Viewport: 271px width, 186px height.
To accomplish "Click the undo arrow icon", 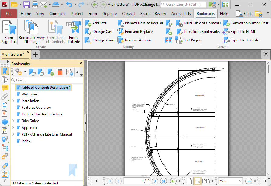I will pyautogui.click(x=69, y=5).
